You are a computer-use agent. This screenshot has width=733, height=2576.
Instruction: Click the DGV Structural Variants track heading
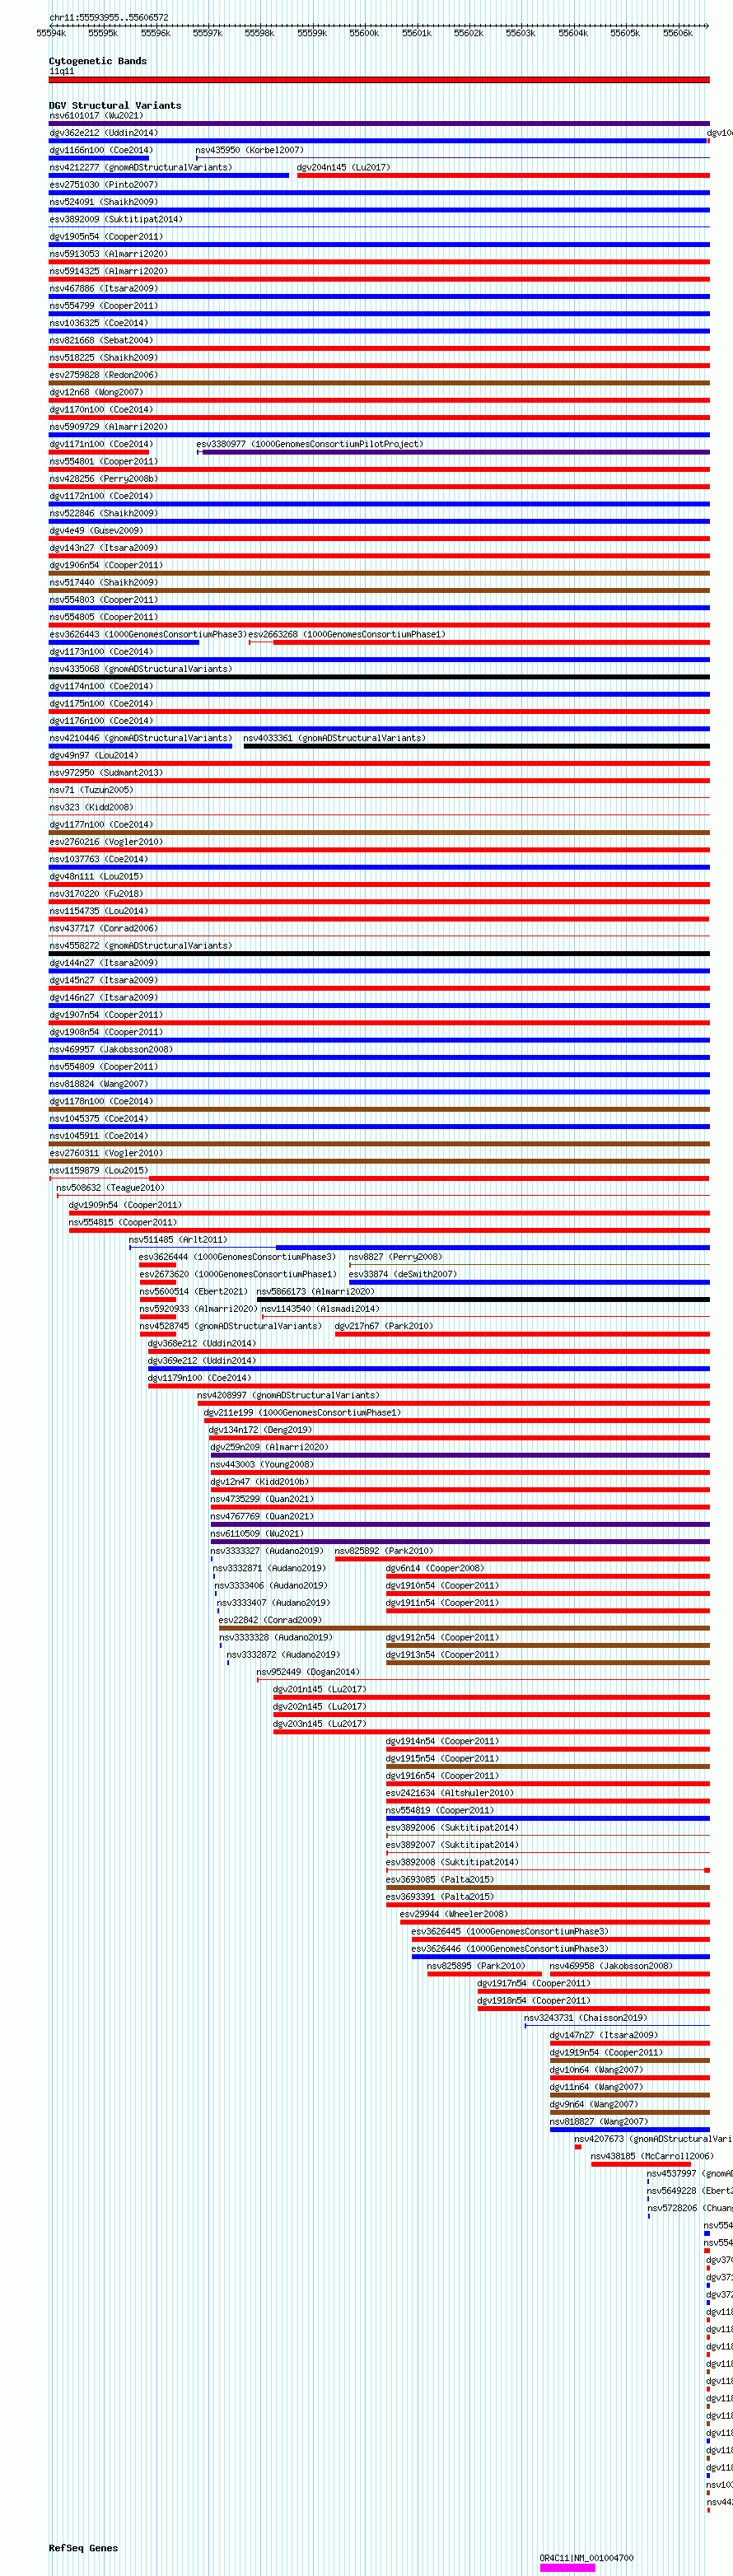(115, 105)
